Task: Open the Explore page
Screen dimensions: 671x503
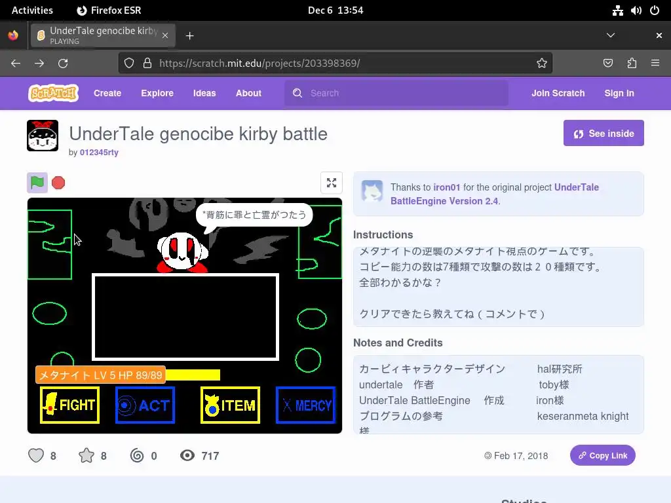Action: click(157, 93)
